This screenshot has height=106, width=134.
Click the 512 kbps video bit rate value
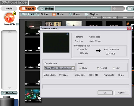click(63, 75)
